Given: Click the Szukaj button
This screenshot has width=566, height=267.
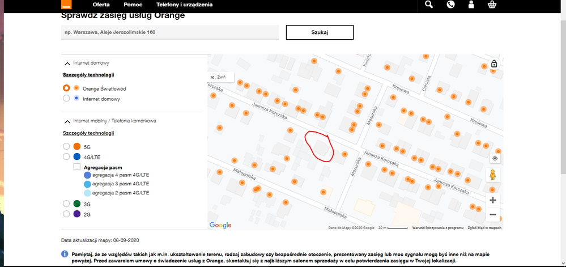Looking at the screenshot, I should [320, 32].
